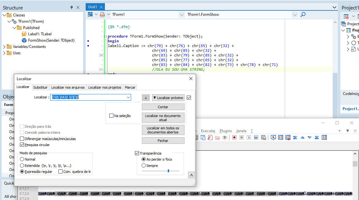Select the Sempre transparency radio
Screen dimensions: 359x200
(x=143, y=166)
